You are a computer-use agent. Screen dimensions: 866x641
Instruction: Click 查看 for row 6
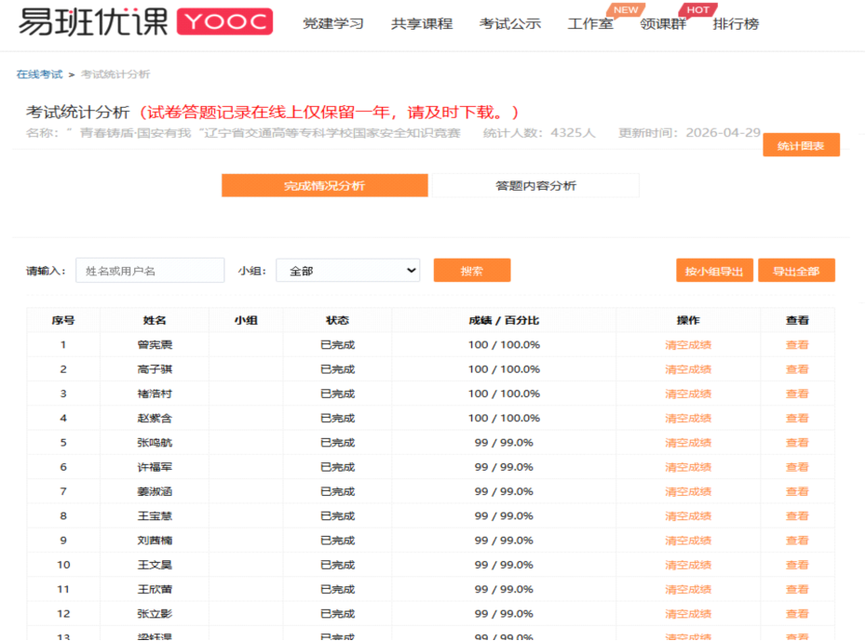point(797,467)
